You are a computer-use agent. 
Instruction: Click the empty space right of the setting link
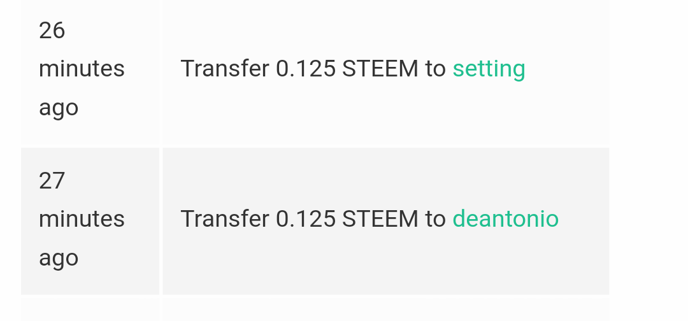(x=567, y=69)
